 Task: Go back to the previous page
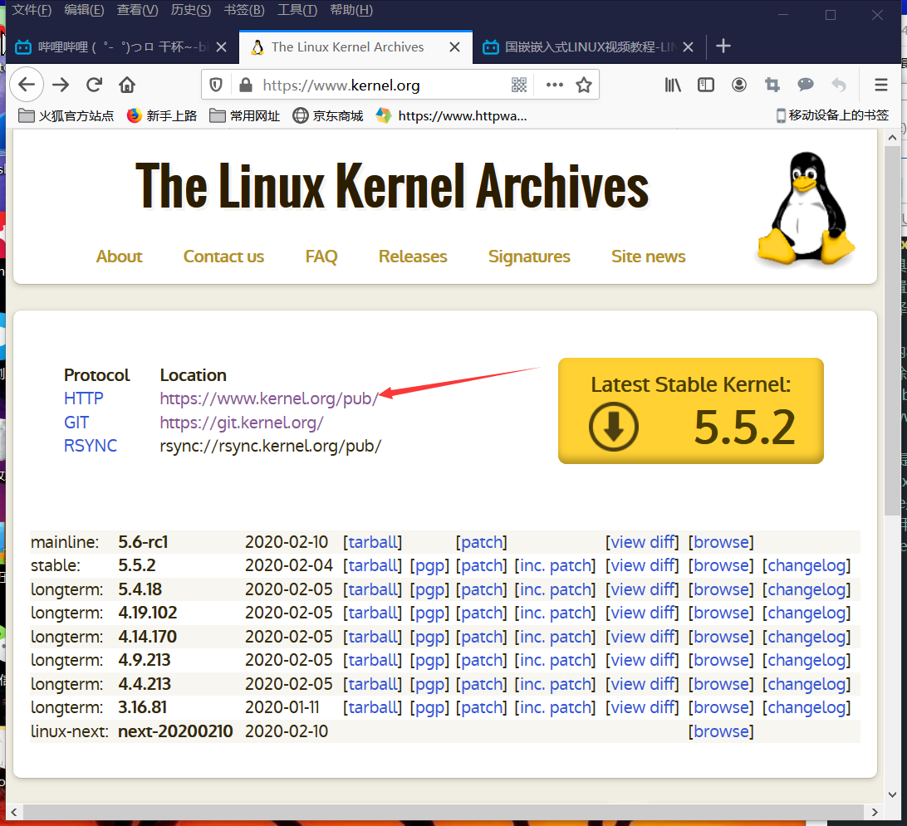(27, 85)
